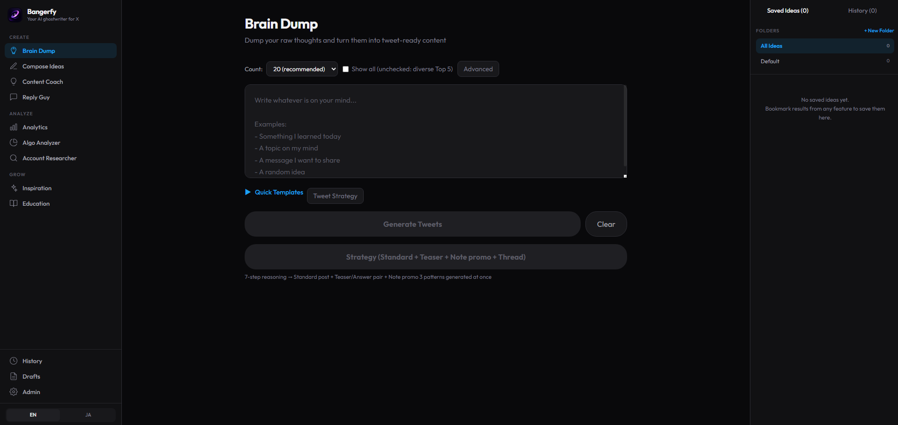The image size is (898, 425).
Task: Open the Count dropdown
Action: coord(301,68)
